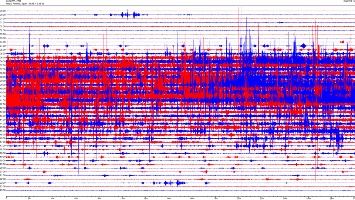Viewport: 355px width, 200px height.
Task: Pick the 08:00 row label
Action: pyautogui.click(x=3, y=73)
